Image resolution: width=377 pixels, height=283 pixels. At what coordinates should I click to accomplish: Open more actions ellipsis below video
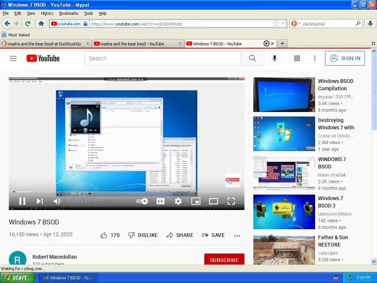tap(237, 235)
